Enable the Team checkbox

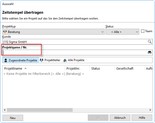(143, 31)
